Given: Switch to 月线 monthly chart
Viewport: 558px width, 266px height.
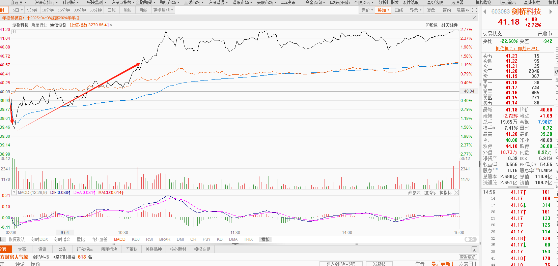Looking at the screenshot, I should [143, 10].
